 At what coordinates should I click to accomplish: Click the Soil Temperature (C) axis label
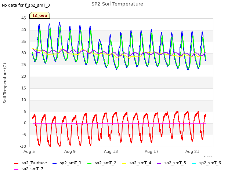pyautogui.click(x=5, y=83)
